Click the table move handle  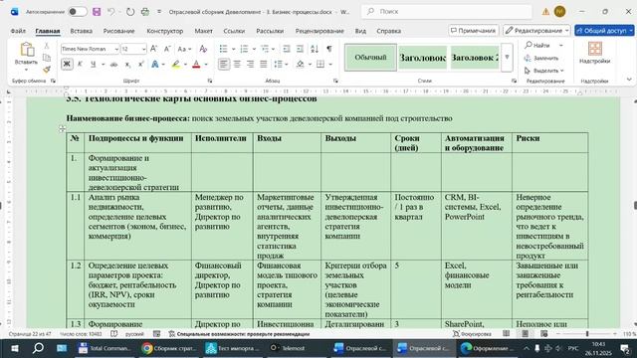click(62, 128)
